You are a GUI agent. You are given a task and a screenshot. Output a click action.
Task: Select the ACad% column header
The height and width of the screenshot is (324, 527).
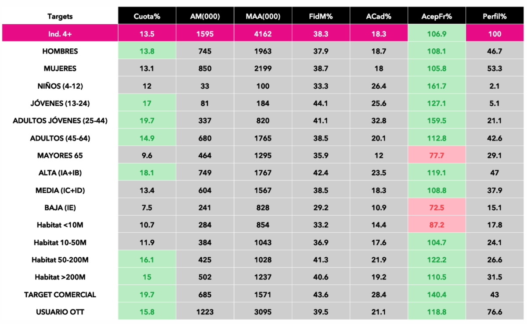[379, 17]
